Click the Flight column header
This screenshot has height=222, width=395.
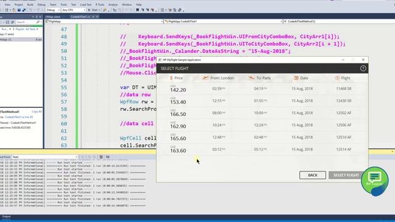pos(343,78)
